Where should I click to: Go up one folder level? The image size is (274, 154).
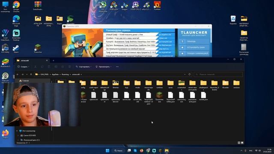point(31,74)
